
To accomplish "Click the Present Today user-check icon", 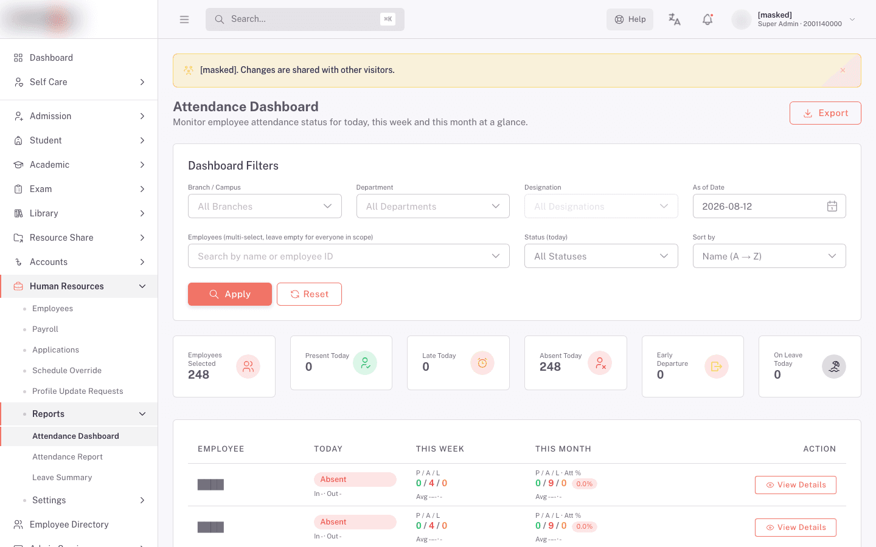I will 365,363.
